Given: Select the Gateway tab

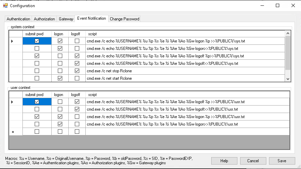Looking at the screenshot, I should [66, 19].
